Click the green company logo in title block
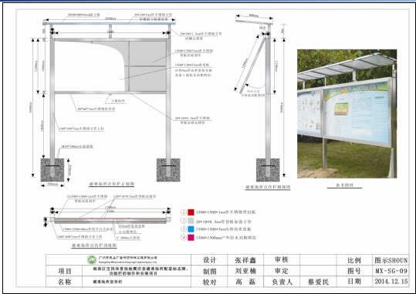416x294 pixels. tap(92, 259)
